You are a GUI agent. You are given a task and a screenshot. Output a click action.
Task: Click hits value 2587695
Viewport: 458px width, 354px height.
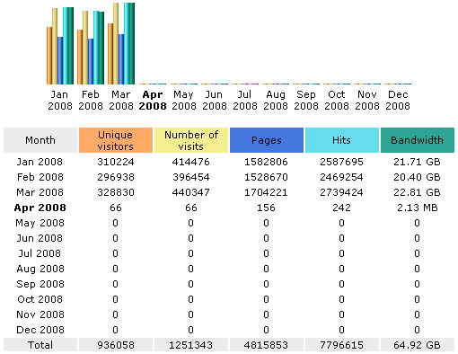pos(341,162)
